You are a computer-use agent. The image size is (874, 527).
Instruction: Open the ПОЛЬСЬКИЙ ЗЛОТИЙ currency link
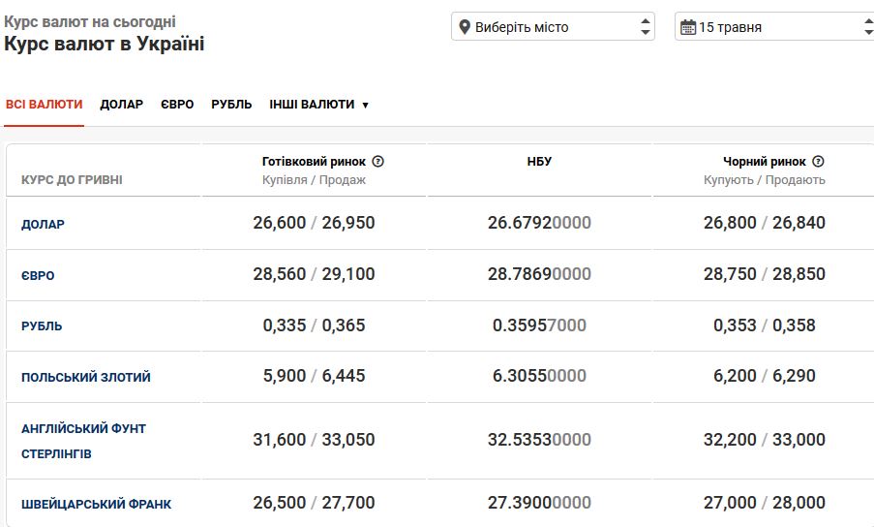point(86,378)
